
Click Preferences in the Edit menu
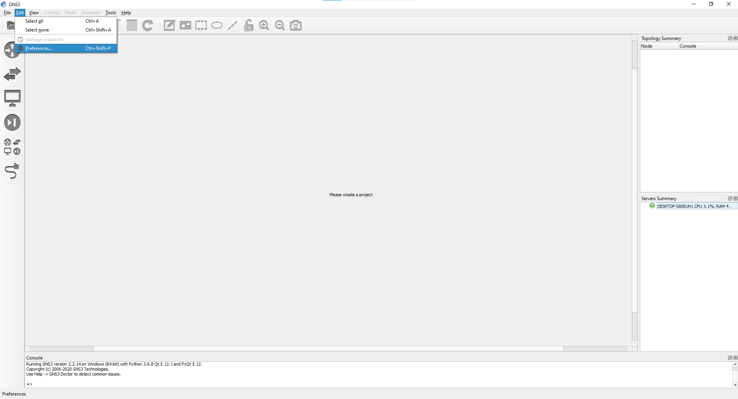tap(39, 48)
